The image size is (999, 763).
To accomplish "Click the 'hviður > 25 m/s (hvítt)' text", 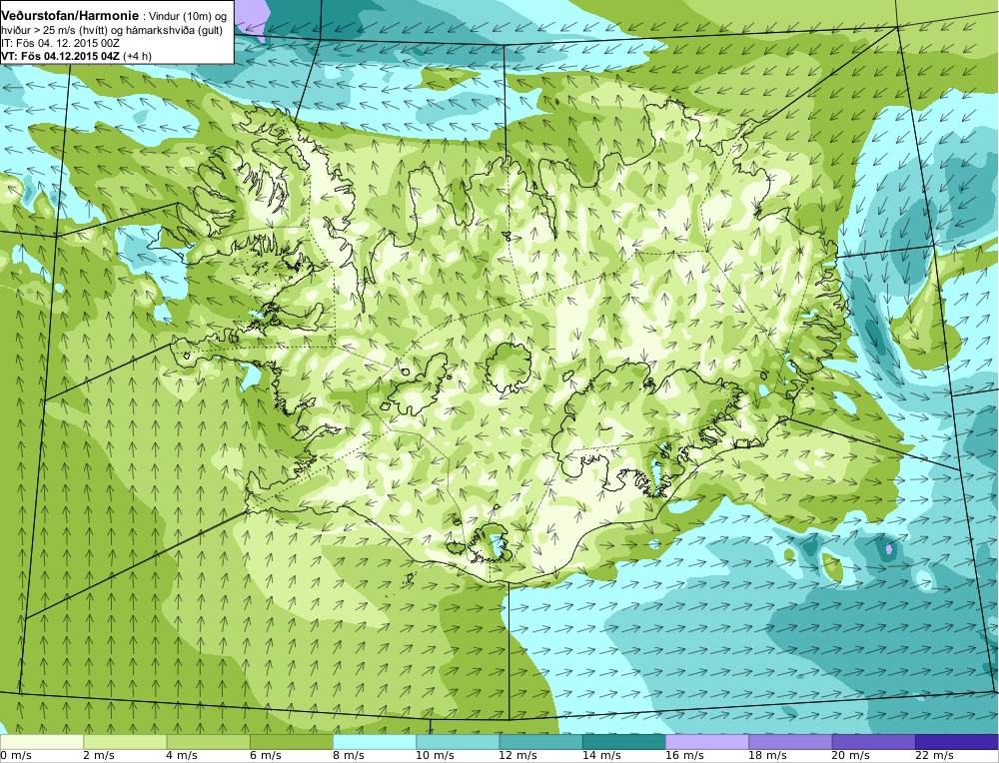I will point(57,31).
